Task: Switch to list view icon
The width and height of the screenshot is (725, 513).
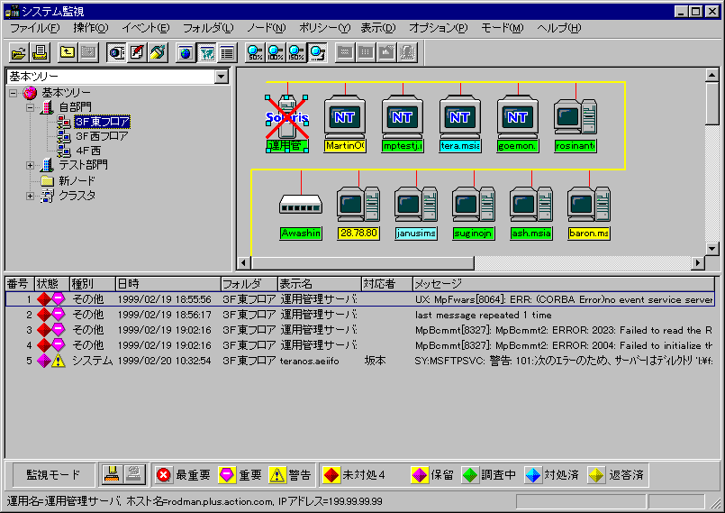Action: coord(227,53)
